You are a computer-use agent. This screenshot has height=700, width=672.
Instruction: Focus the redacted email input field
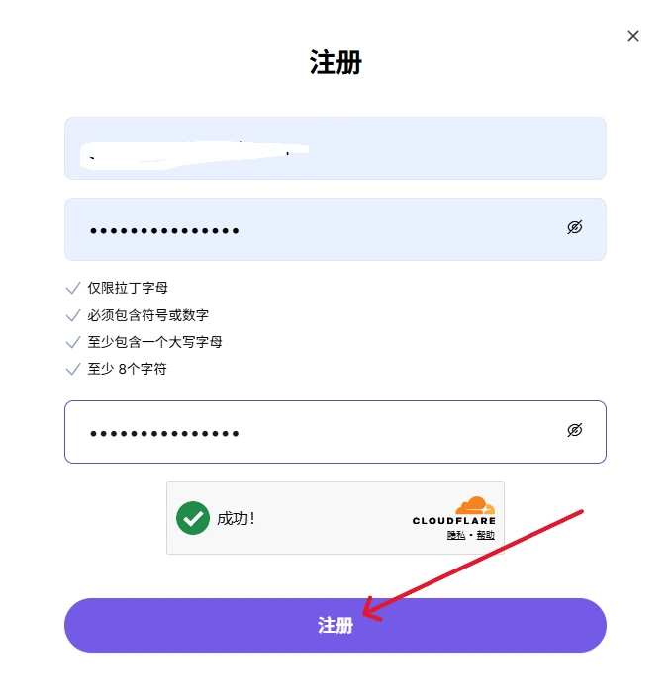pyautogui.click(x=336, y=148)
